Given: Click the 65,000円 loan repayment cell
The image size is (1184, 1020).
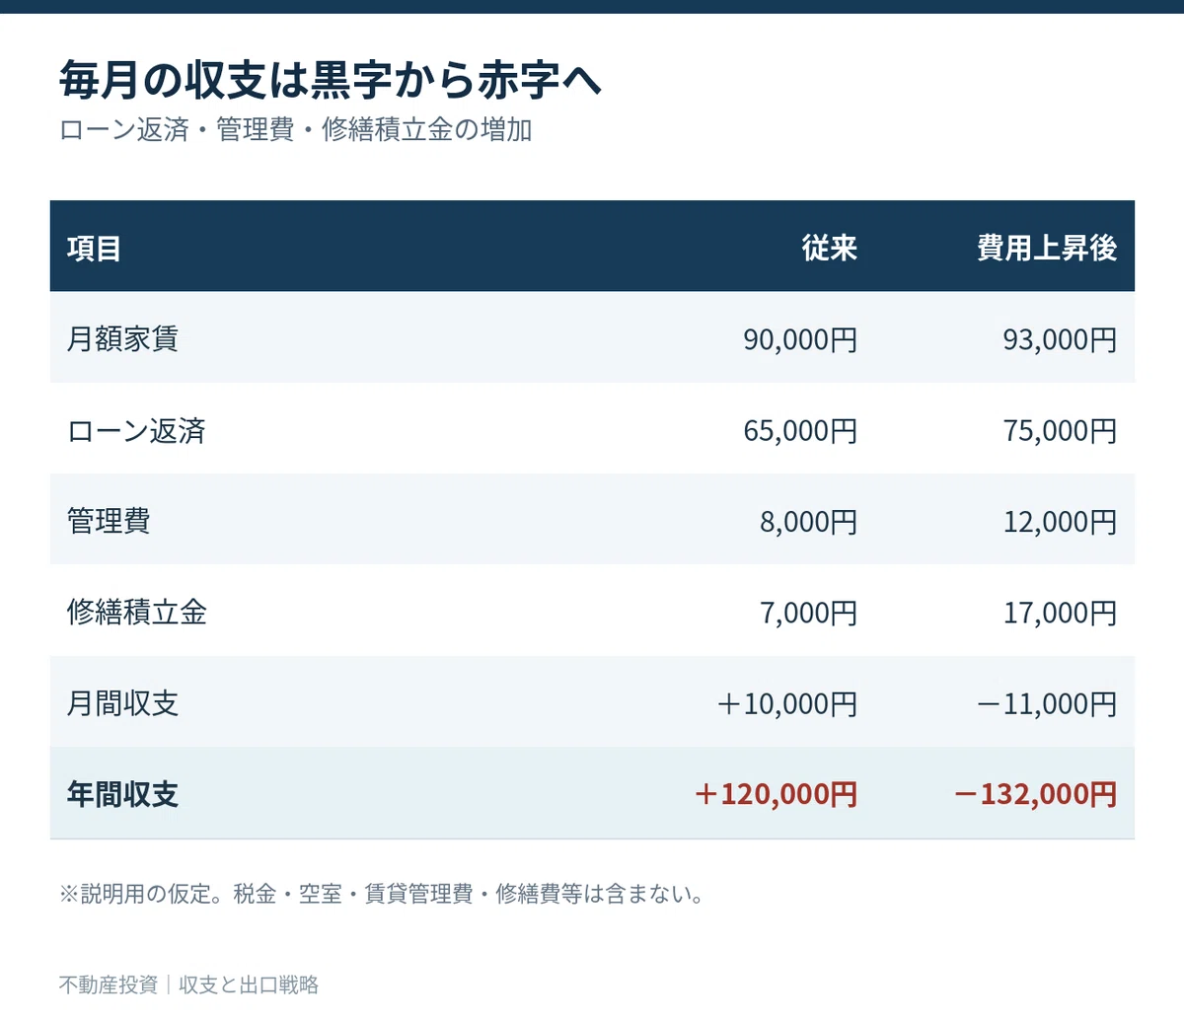Looking at the screenshot, I should click(800, 431).
